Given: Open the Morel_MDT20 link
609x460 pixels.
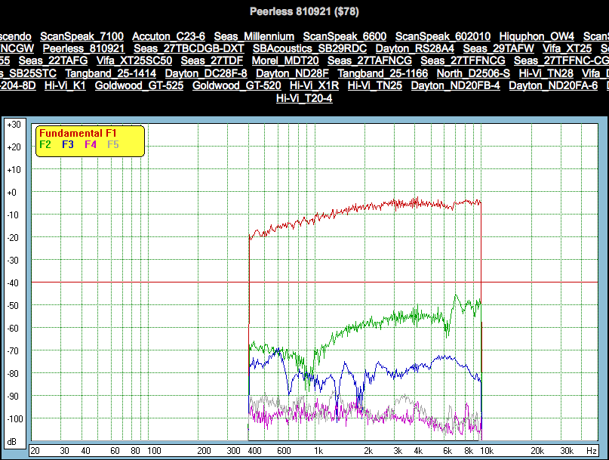Looking at the screenshot, I should (285, 61).
